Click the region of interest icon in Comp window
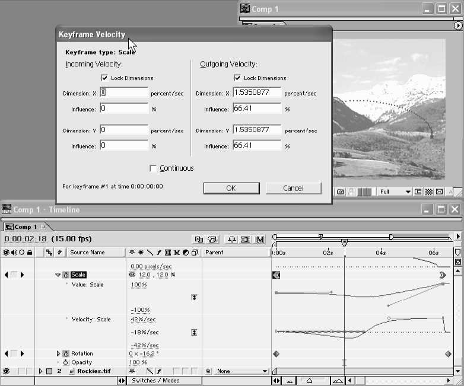This screenshot has height=386, width=464. pyautogui.click(x=418, y=192)
